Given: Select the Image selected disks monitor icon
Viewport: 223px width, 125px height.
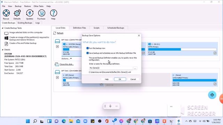Looking at the screenshot, I should [6, 33].
